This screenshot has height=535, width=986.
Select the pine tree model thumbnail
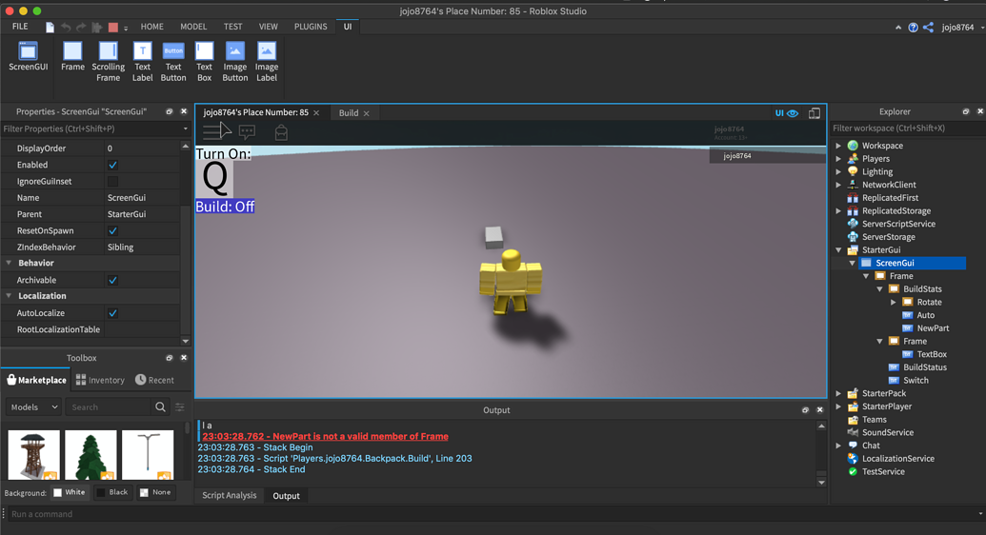91,454
